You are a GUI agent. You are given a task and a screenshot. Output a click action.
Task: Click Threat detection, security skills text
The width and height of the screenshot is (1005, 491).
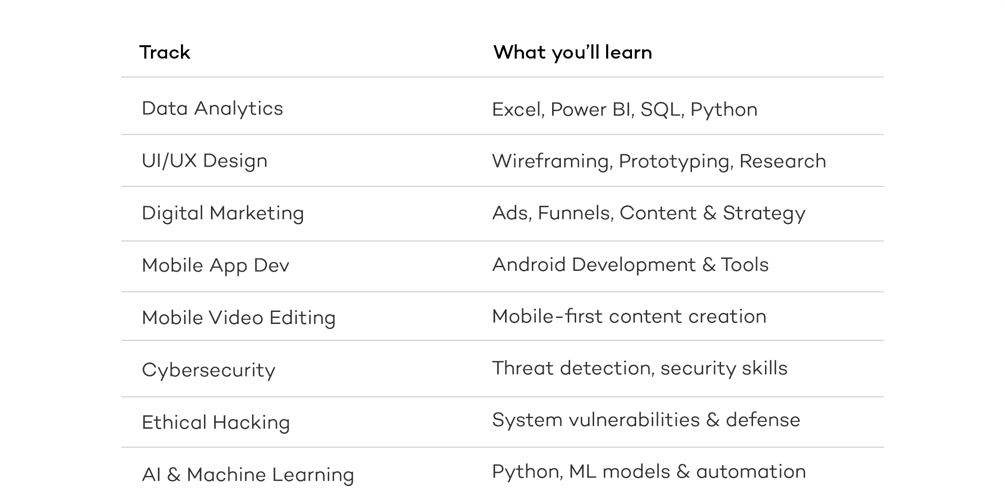pos(639,369)
